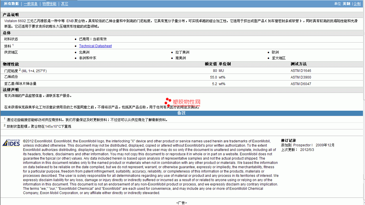Select region 北美洲
The height and width of the screenshot is (205, 365).
84,52
